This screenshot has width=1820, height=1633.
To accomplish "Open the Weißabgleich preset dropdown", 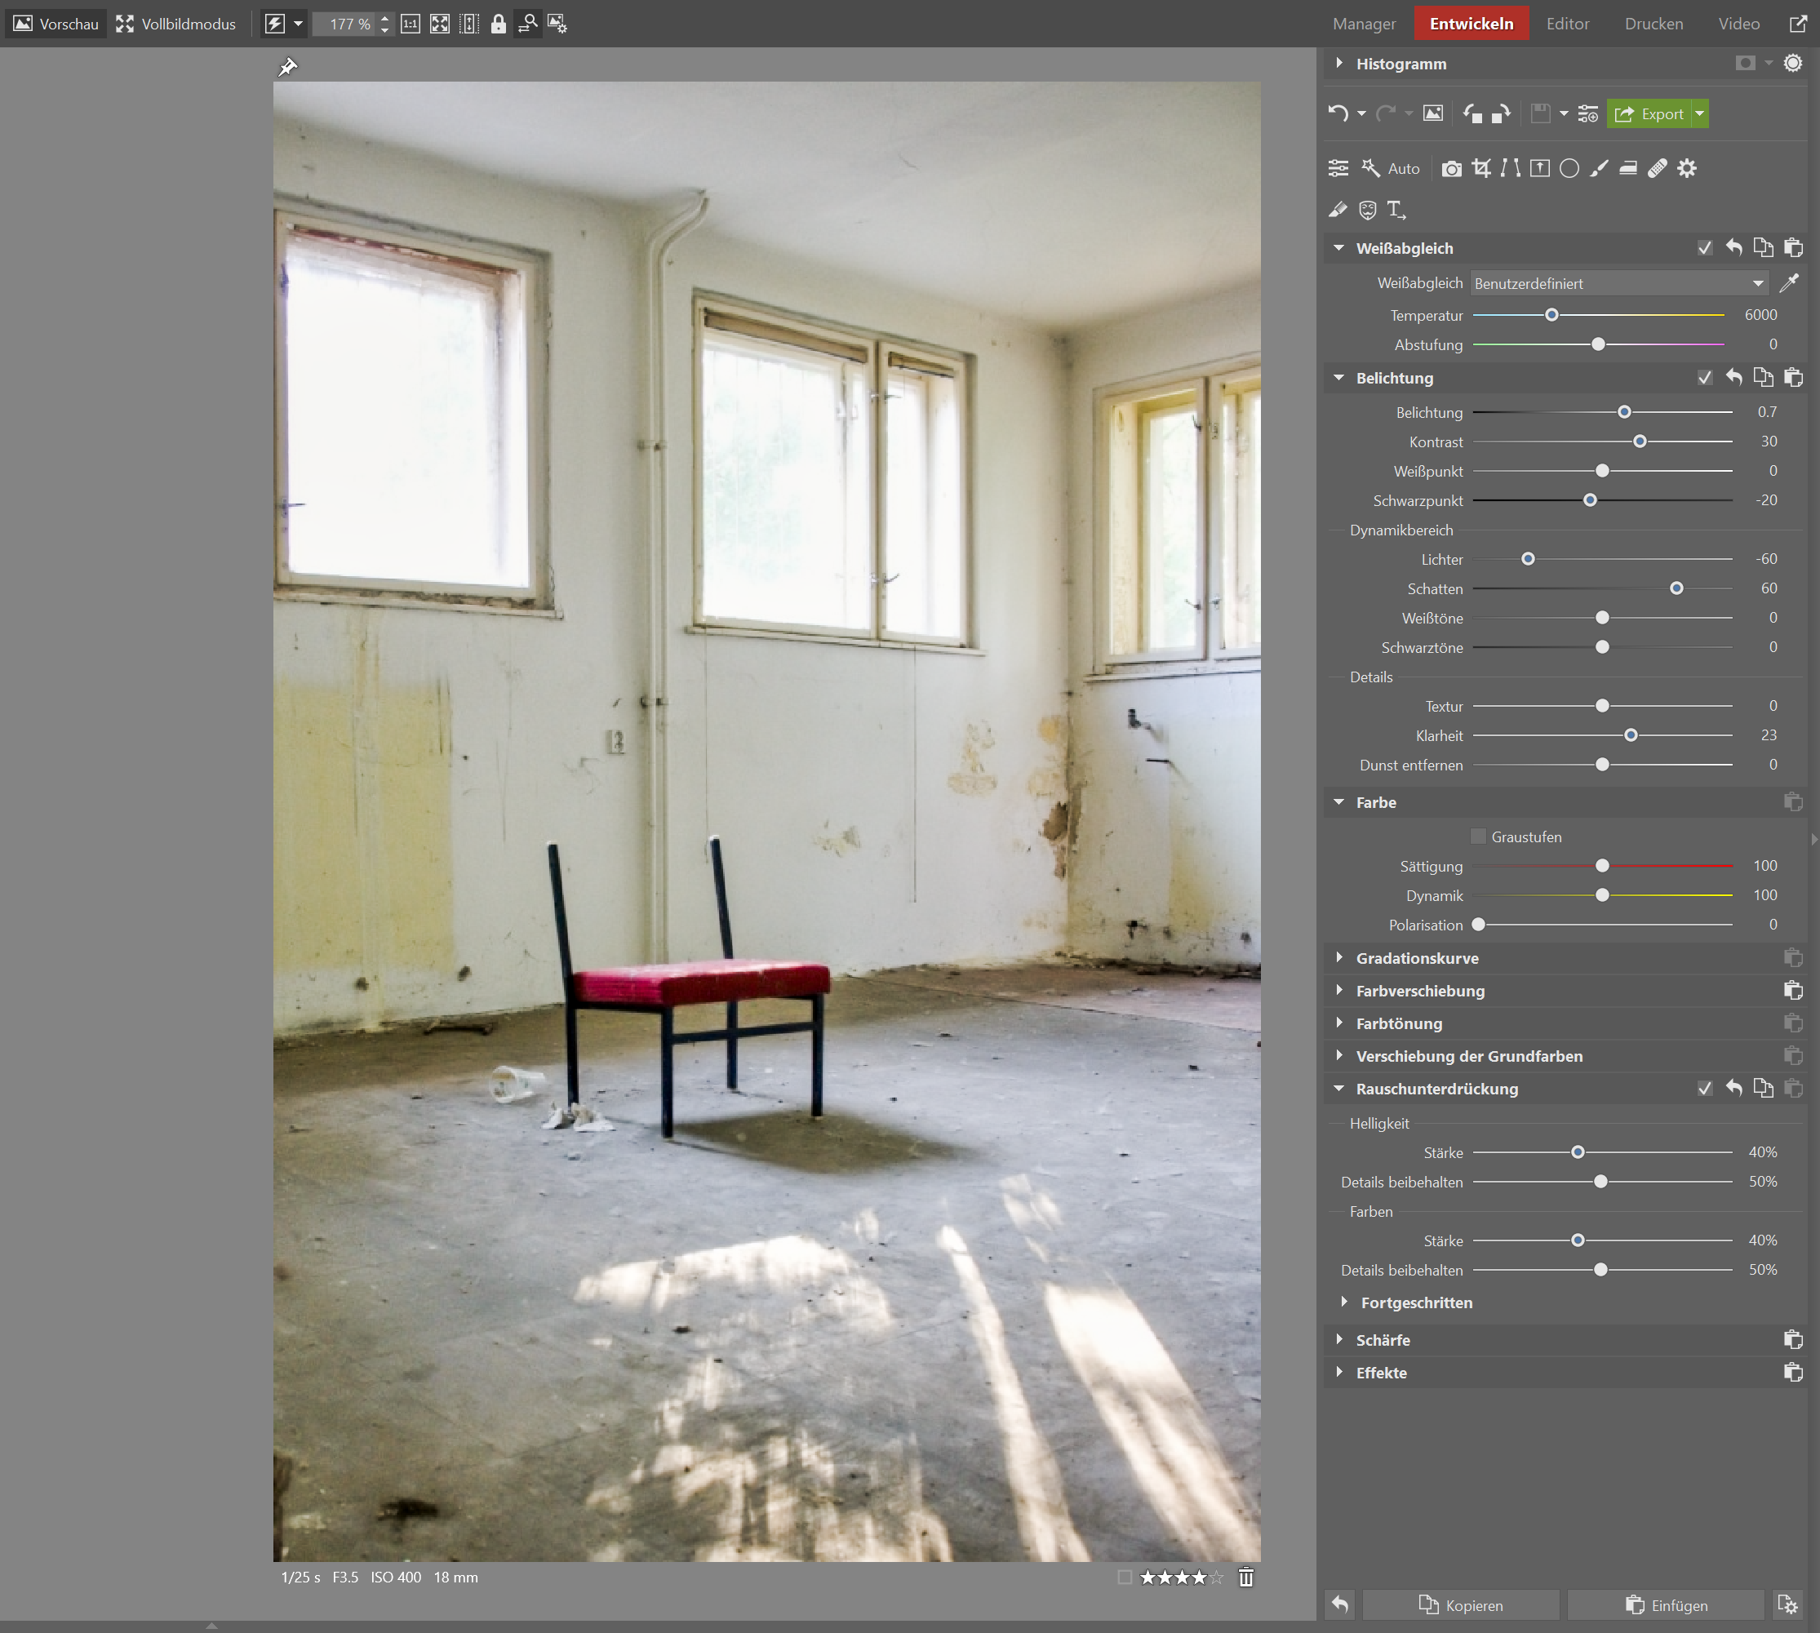I will point(1619,283).
